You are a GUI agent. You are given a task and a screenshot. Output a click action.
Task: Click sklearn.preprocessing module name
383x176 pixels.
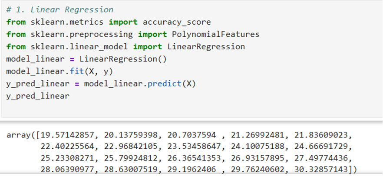[x=82, y=34]
